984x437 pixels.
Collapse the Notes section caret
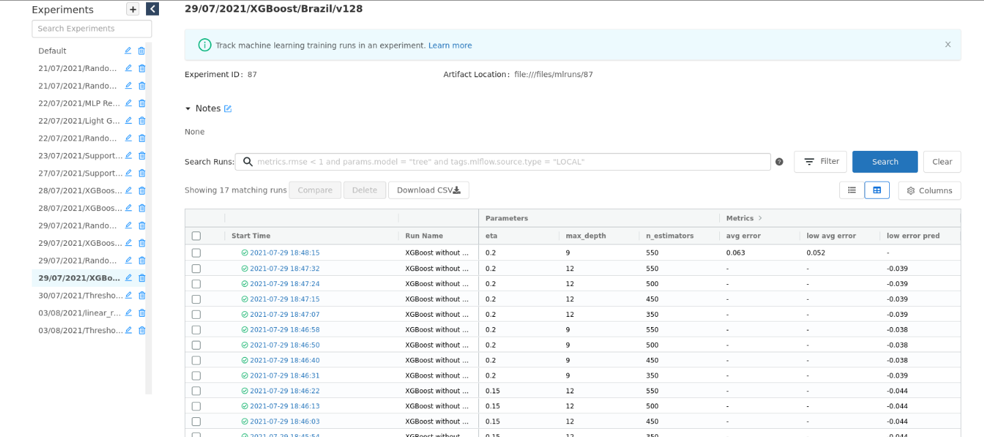[188, 109]
